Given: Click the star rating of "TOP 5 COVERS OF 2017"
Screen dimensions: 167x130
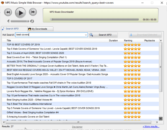Looking at the screenshot, I should 132,78.
